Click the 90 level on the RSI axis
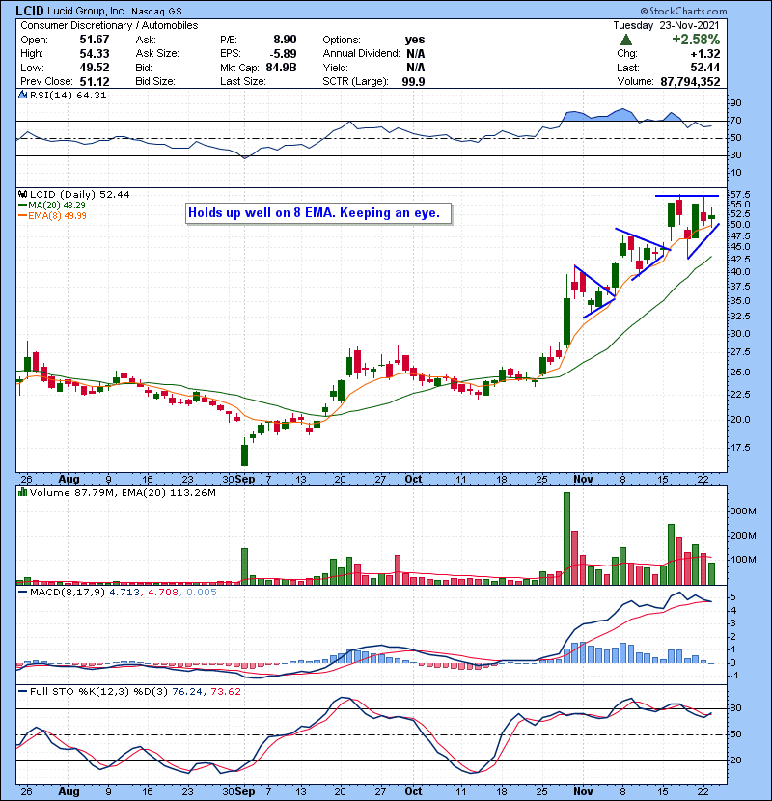The image size is (772, 801). click(x=735, y=103)
